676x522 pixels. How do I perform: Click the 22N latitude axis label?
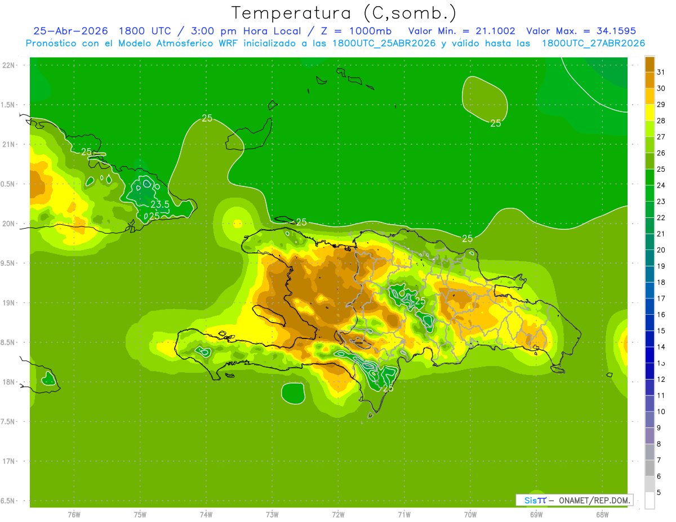point(9,65)
